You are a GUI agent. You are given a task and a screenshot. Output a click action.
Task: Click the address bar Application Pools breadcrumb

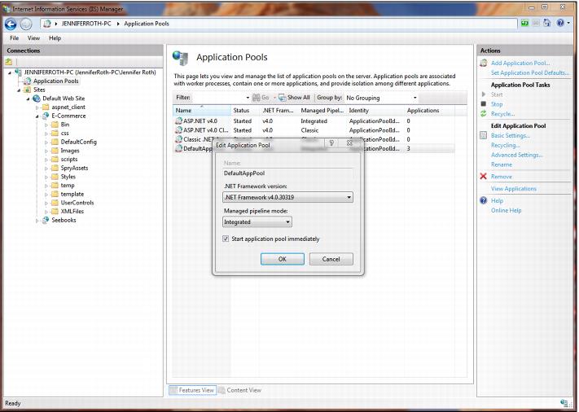click(147, 24)
